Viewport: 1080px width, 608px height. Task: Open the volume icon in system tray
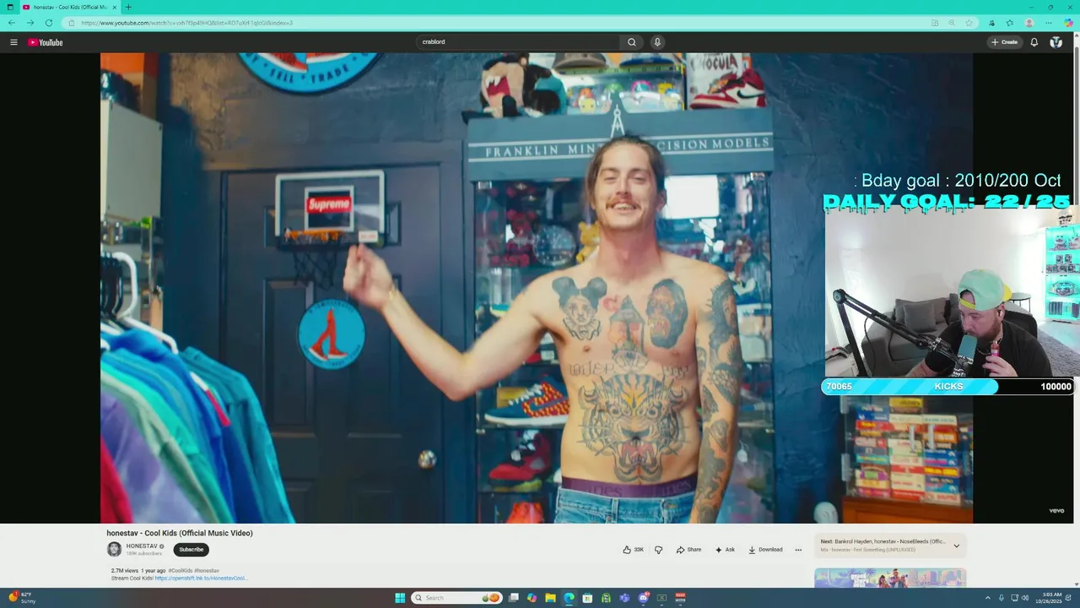(1026, 598)
